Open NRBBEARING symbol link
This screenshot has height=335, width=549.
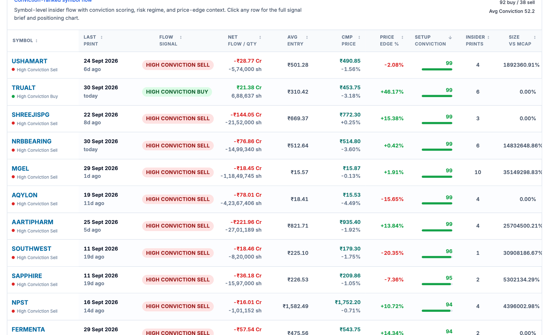[32, 141]
